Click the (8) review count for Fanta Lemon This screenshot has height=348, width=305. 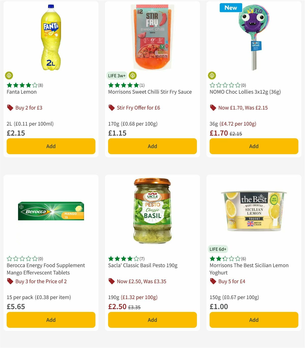(x=40, y=85)
